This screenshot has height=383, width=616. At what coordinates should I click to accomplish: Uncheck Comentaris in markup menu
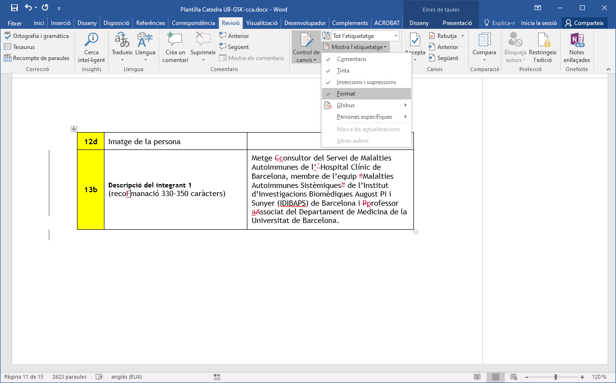coord(351,59)
